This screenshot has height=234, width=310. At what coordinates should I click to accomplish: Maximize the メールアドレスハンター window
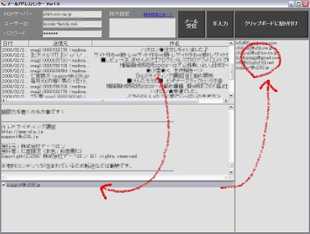click(298, 4)
